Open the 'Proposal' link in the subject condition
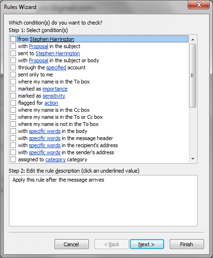The height and width of the screenshot is (258, 213). coord(39,46)
